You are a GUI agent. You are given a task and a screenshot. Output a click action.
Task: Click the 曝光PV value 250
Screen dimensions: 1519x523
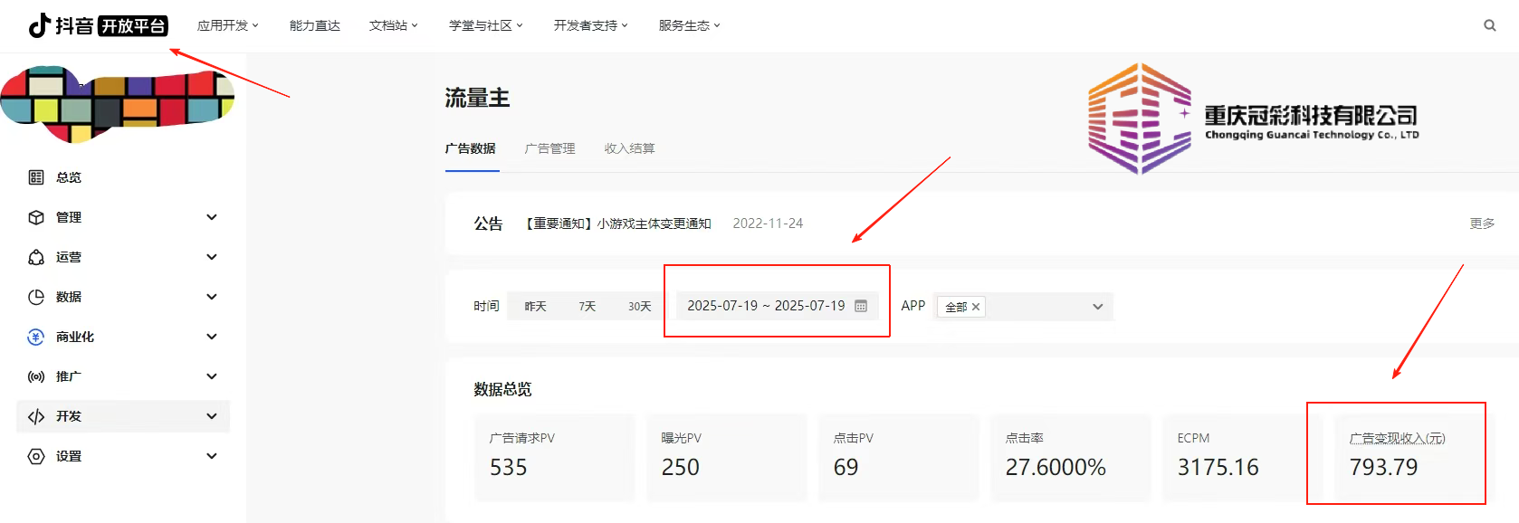681,467
